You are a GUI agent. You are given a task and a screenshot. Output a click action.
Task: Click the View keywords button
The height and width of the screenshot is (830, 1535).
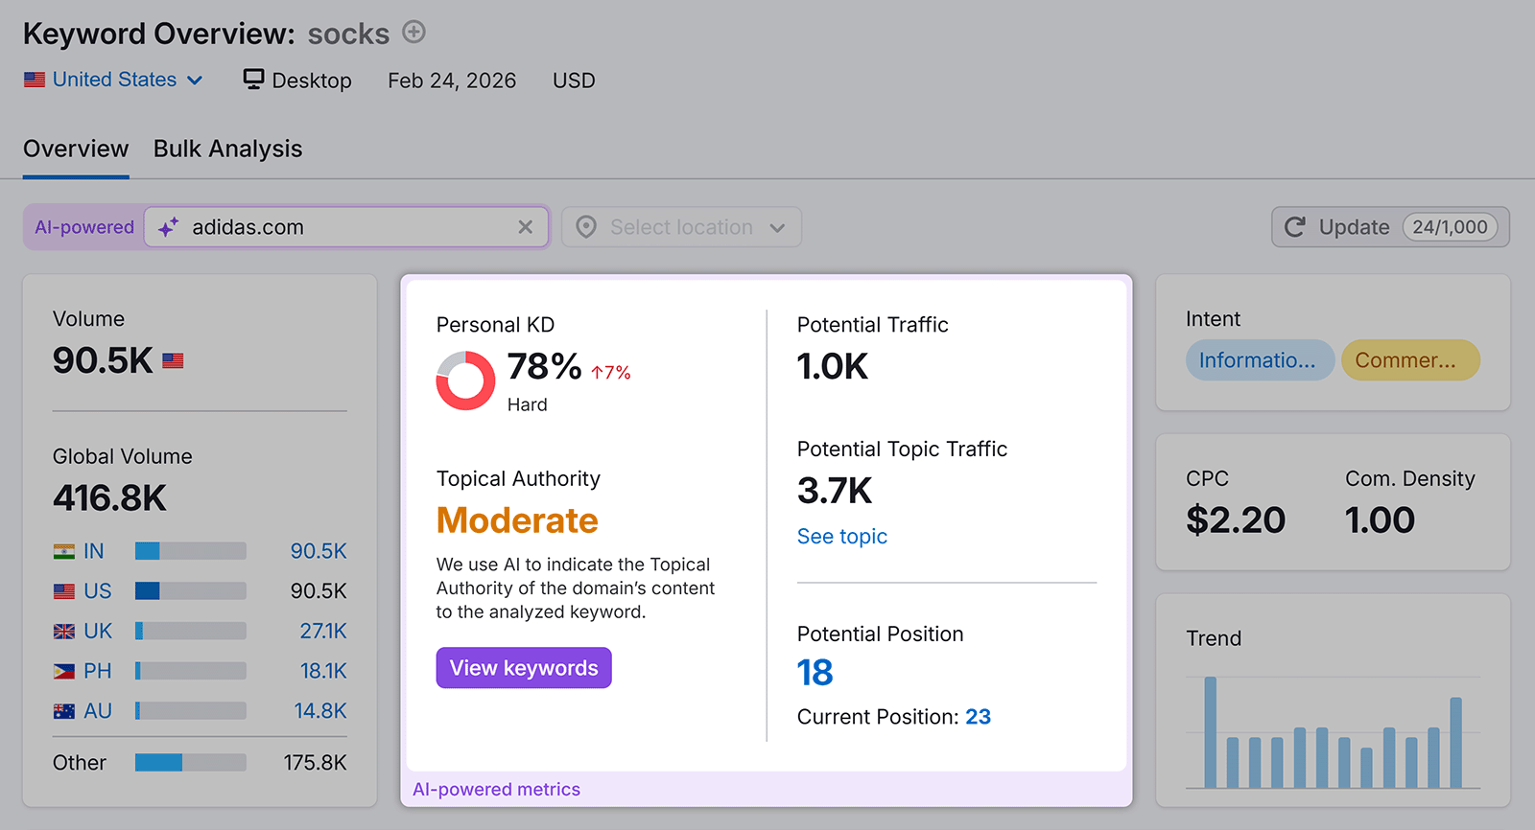523,667
